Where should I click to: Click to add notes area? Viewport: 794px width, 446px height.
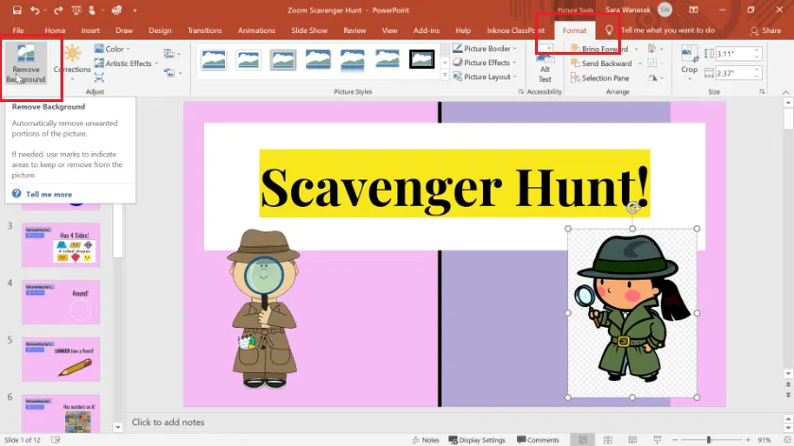click(x=168, y=422)
